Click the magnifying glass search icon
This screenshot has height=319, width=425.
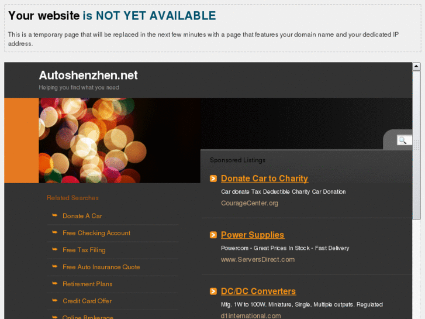pyautogui.click(x=403, y=140)
